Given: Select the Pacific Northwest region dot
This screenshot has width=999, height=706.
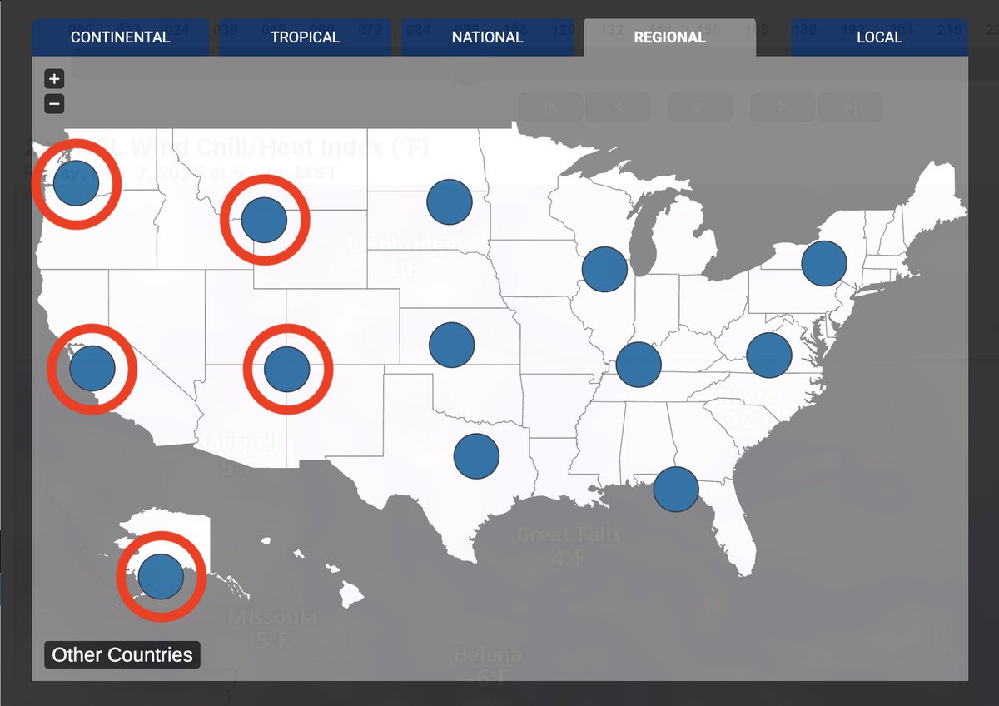Looking at the screenshot, I should (76, 183).
